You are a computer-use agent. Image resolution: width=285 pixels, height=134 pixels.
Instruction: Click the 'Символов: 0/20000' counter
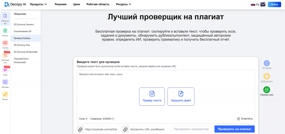click(100, 119)
